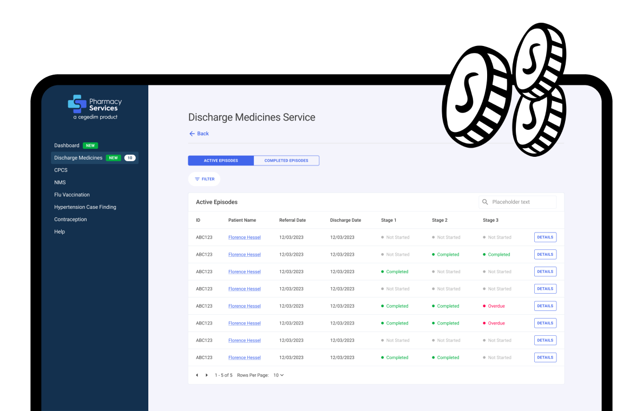The width and height of the screenshot is (643, 411).
Task: Open Help in the sidebar
Action: click(x=60, y=232)
